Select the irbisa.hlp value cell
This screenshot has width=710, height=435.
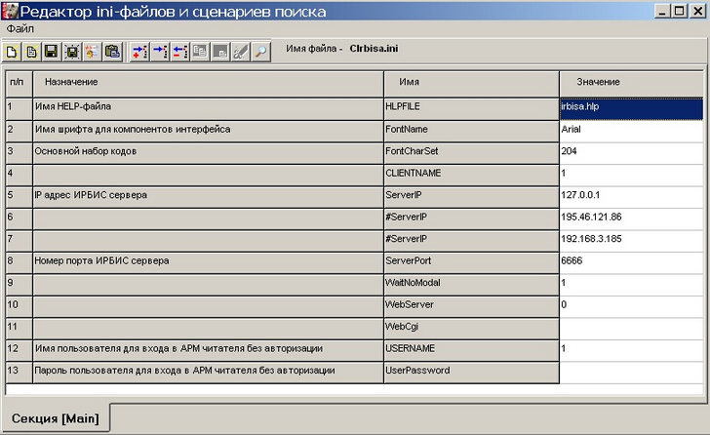tap(632, 106)
